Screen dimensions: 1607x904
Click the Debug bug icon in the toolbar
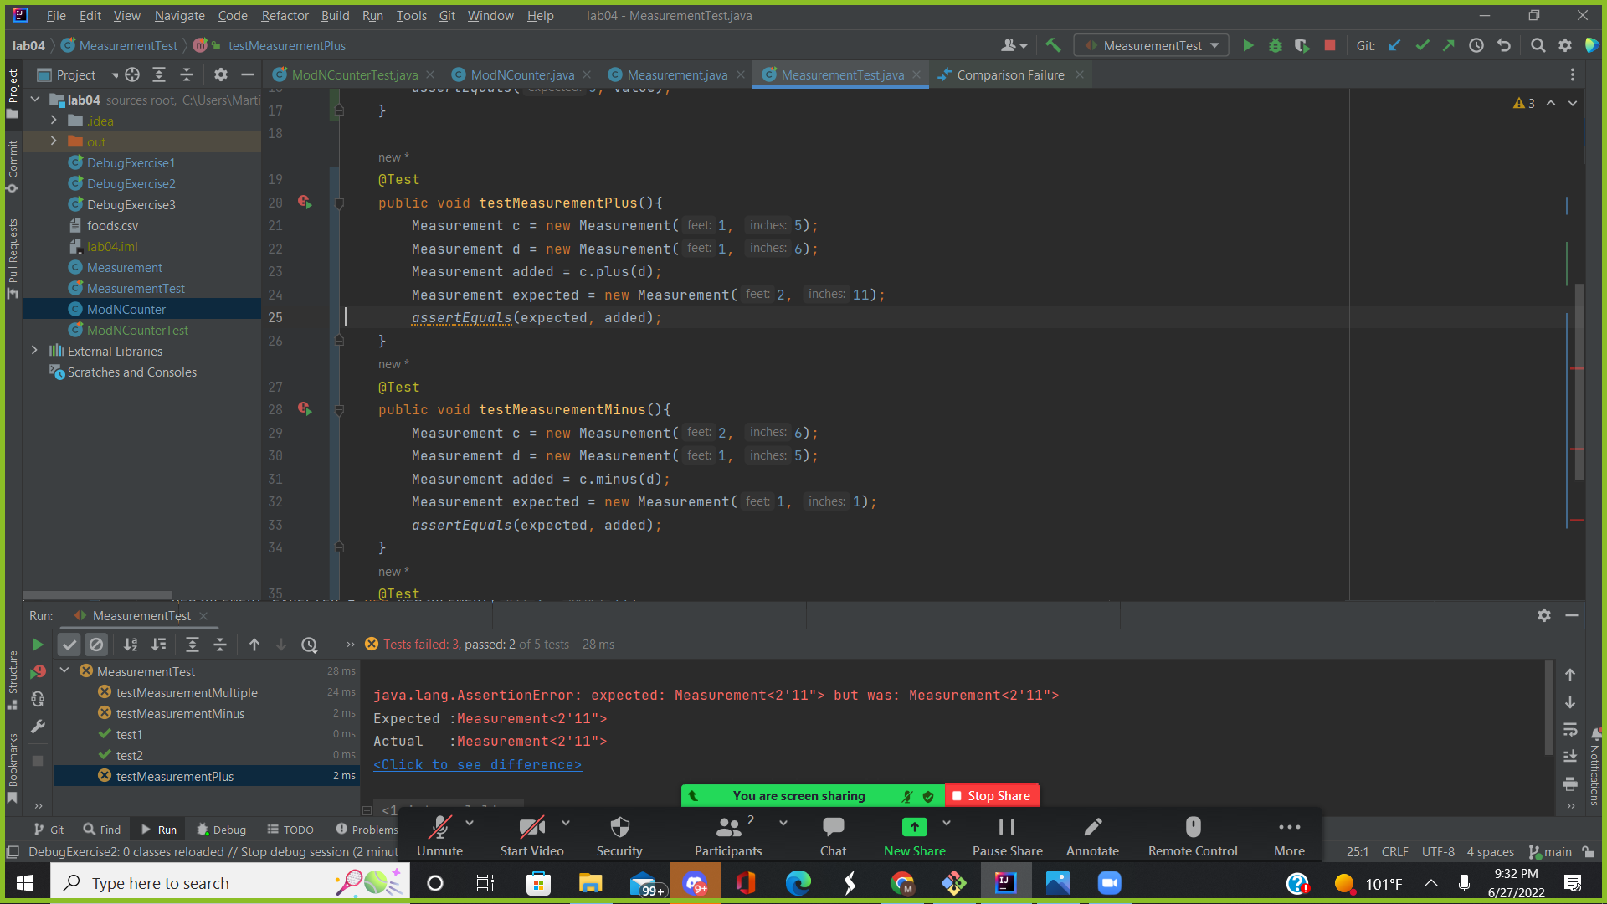(1275, 46)
